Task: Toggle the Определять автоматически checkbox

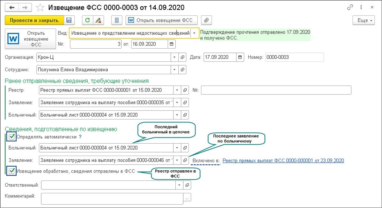Action: tap(12, 137)
